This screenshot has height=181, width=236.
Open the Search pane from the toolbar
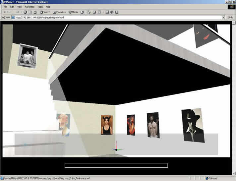(45, 12)
